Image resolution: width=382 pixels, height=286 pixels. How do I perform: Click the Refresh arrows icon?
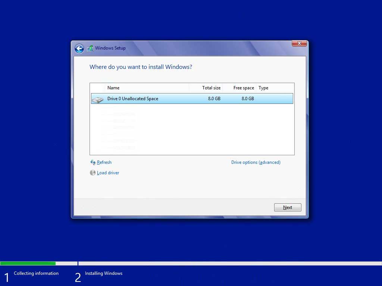coord(93,162)
